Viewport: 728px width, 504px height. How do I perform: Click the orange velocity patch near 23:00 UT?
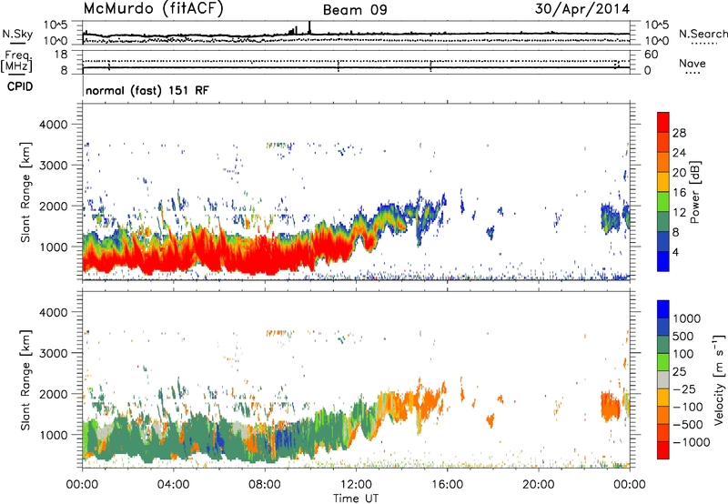coord(611,406)
